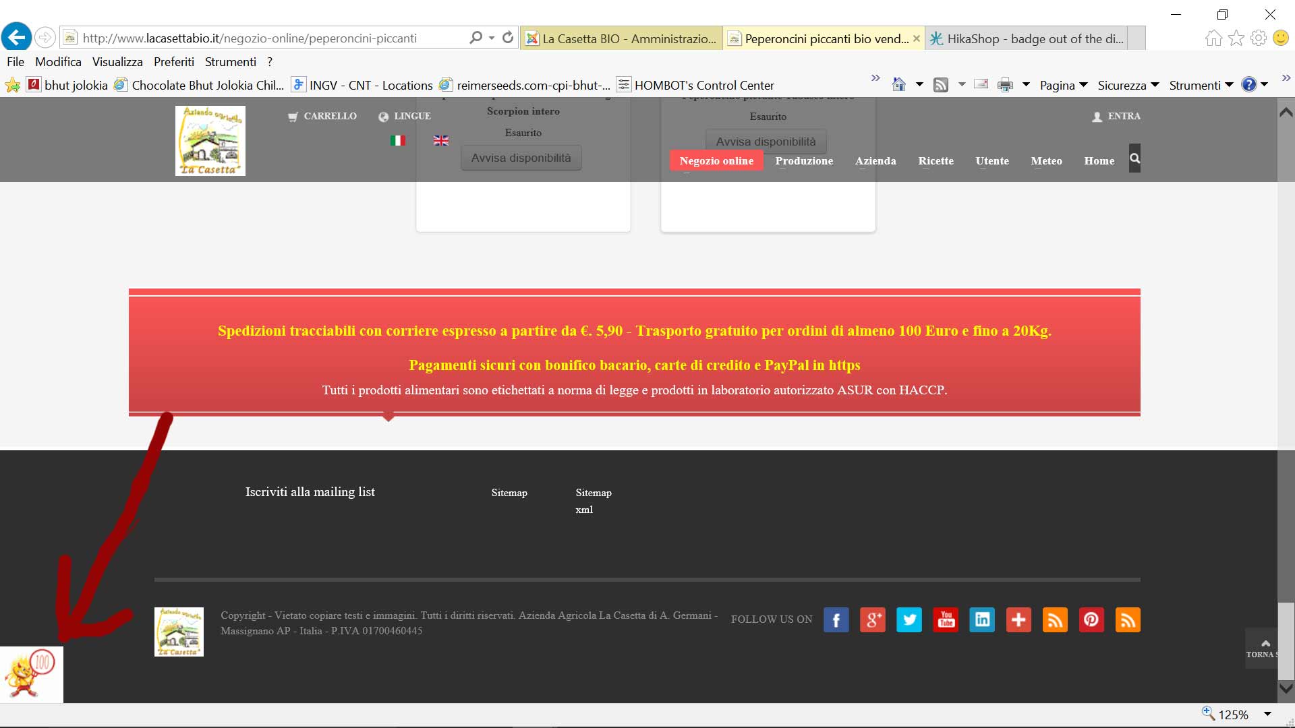Click the browser address bar

tap(270, 38)
